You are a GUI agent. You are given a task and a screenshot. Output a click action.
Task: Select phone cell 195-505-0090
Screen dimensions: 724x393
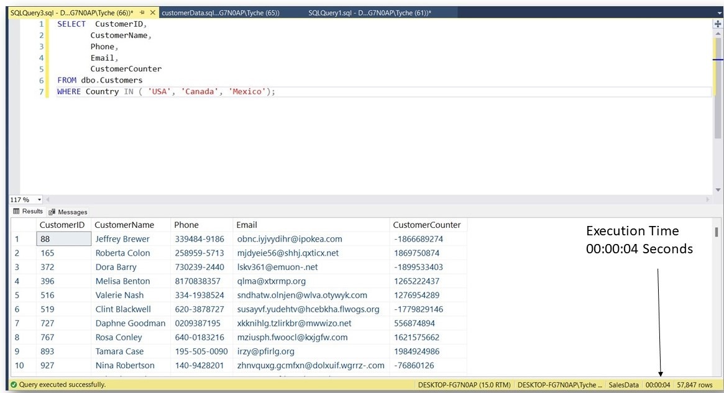[x=201, y=351]
